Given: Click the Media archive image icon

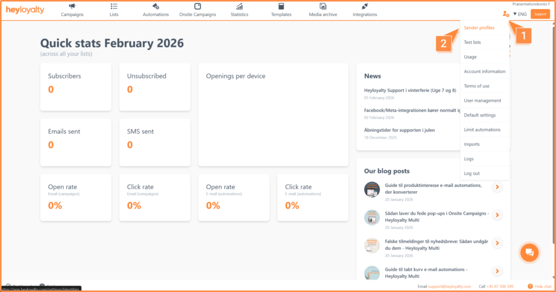Looking at the screenshot, I should [x=323, y=7].
